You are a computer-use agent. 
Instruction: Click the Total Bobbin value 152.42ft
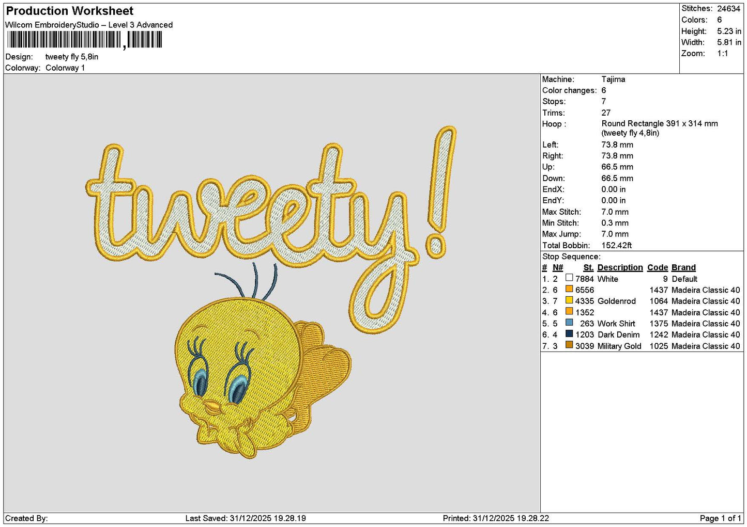tap(617, 246)
